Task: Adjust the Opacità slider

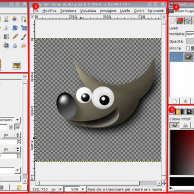Action: (190, 41)
